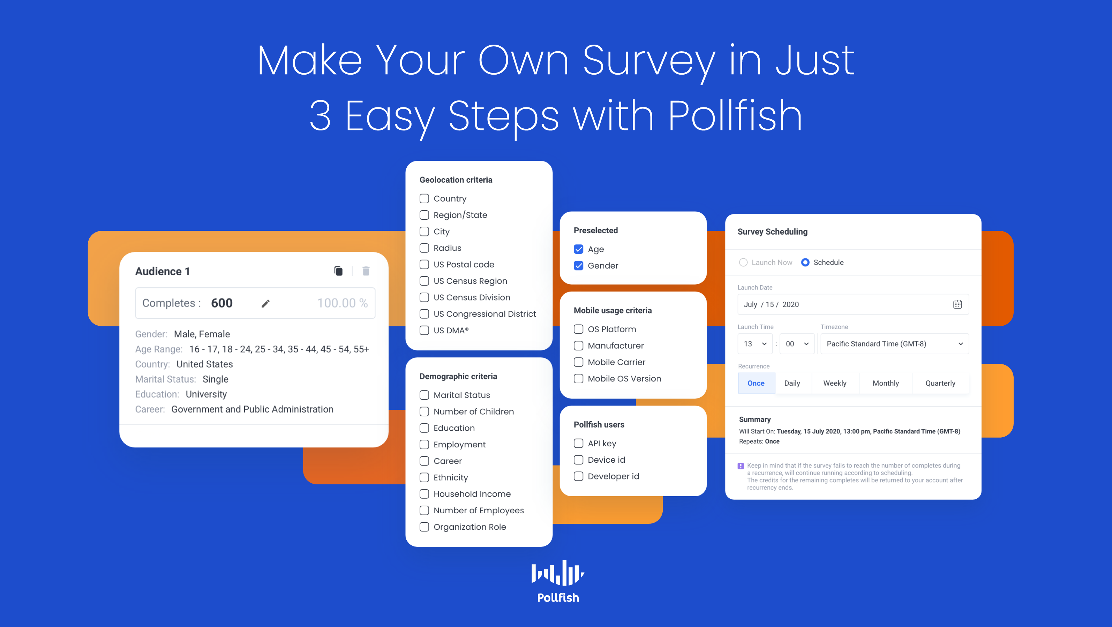1112x627 pixels.
Task: Select the 'Weekly' recurrence tab
Action: coord(835,383)
